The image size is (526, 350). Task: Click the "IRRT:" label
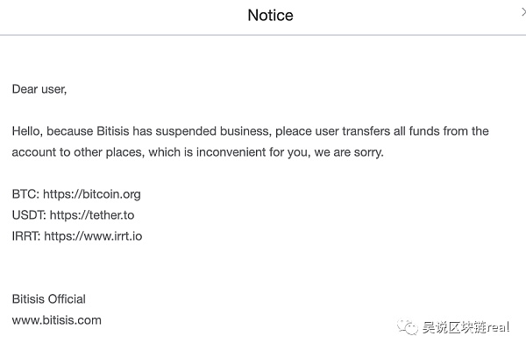pos(26,236)
